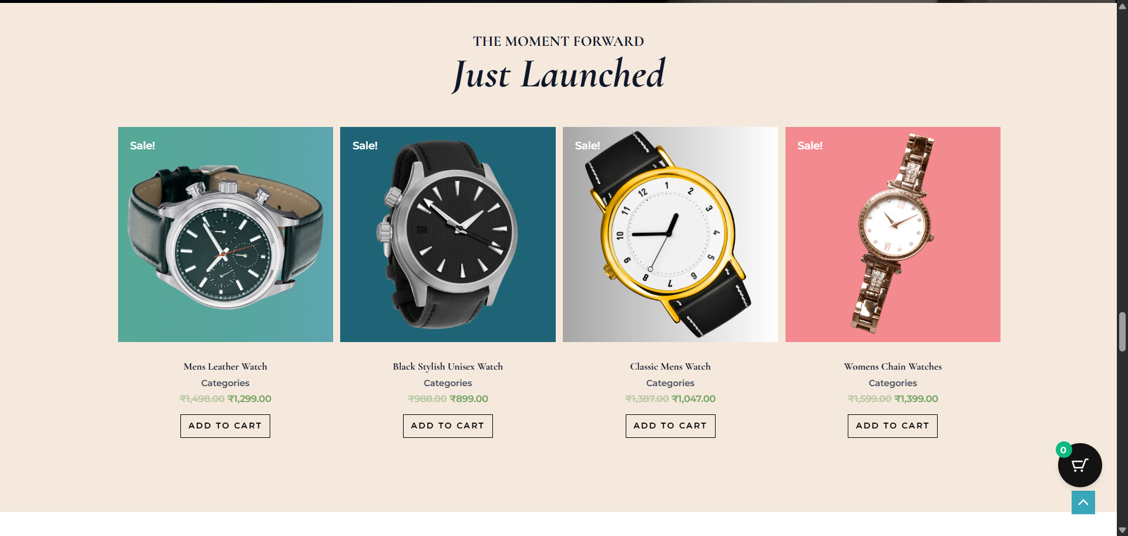1128x536 pixels.
Task: Add Mens Leather Watch to cart
Action: pyautogui.click(x=225, y=426)
